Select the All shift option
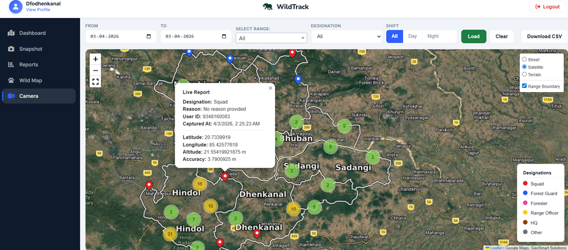Screen dimensions: 568x250 click(x=394, y=36)
